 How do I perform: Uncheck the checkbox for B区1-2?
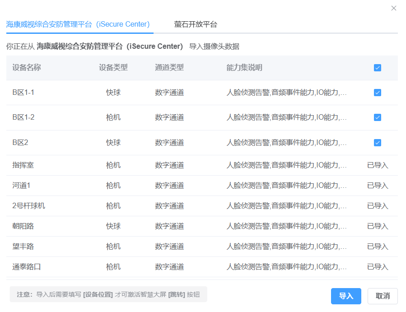pyautogui.click(x=378, y=117)
